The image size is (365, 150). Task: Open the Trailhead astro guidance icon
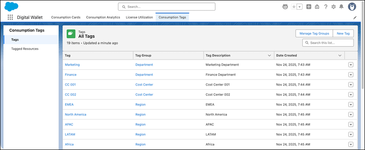coord(285,7)
